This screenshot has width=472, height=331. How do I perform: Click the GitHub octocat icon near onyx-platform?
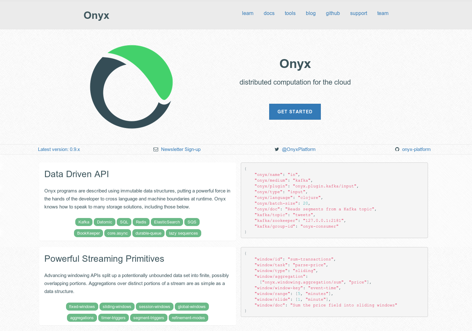point(397,149)
